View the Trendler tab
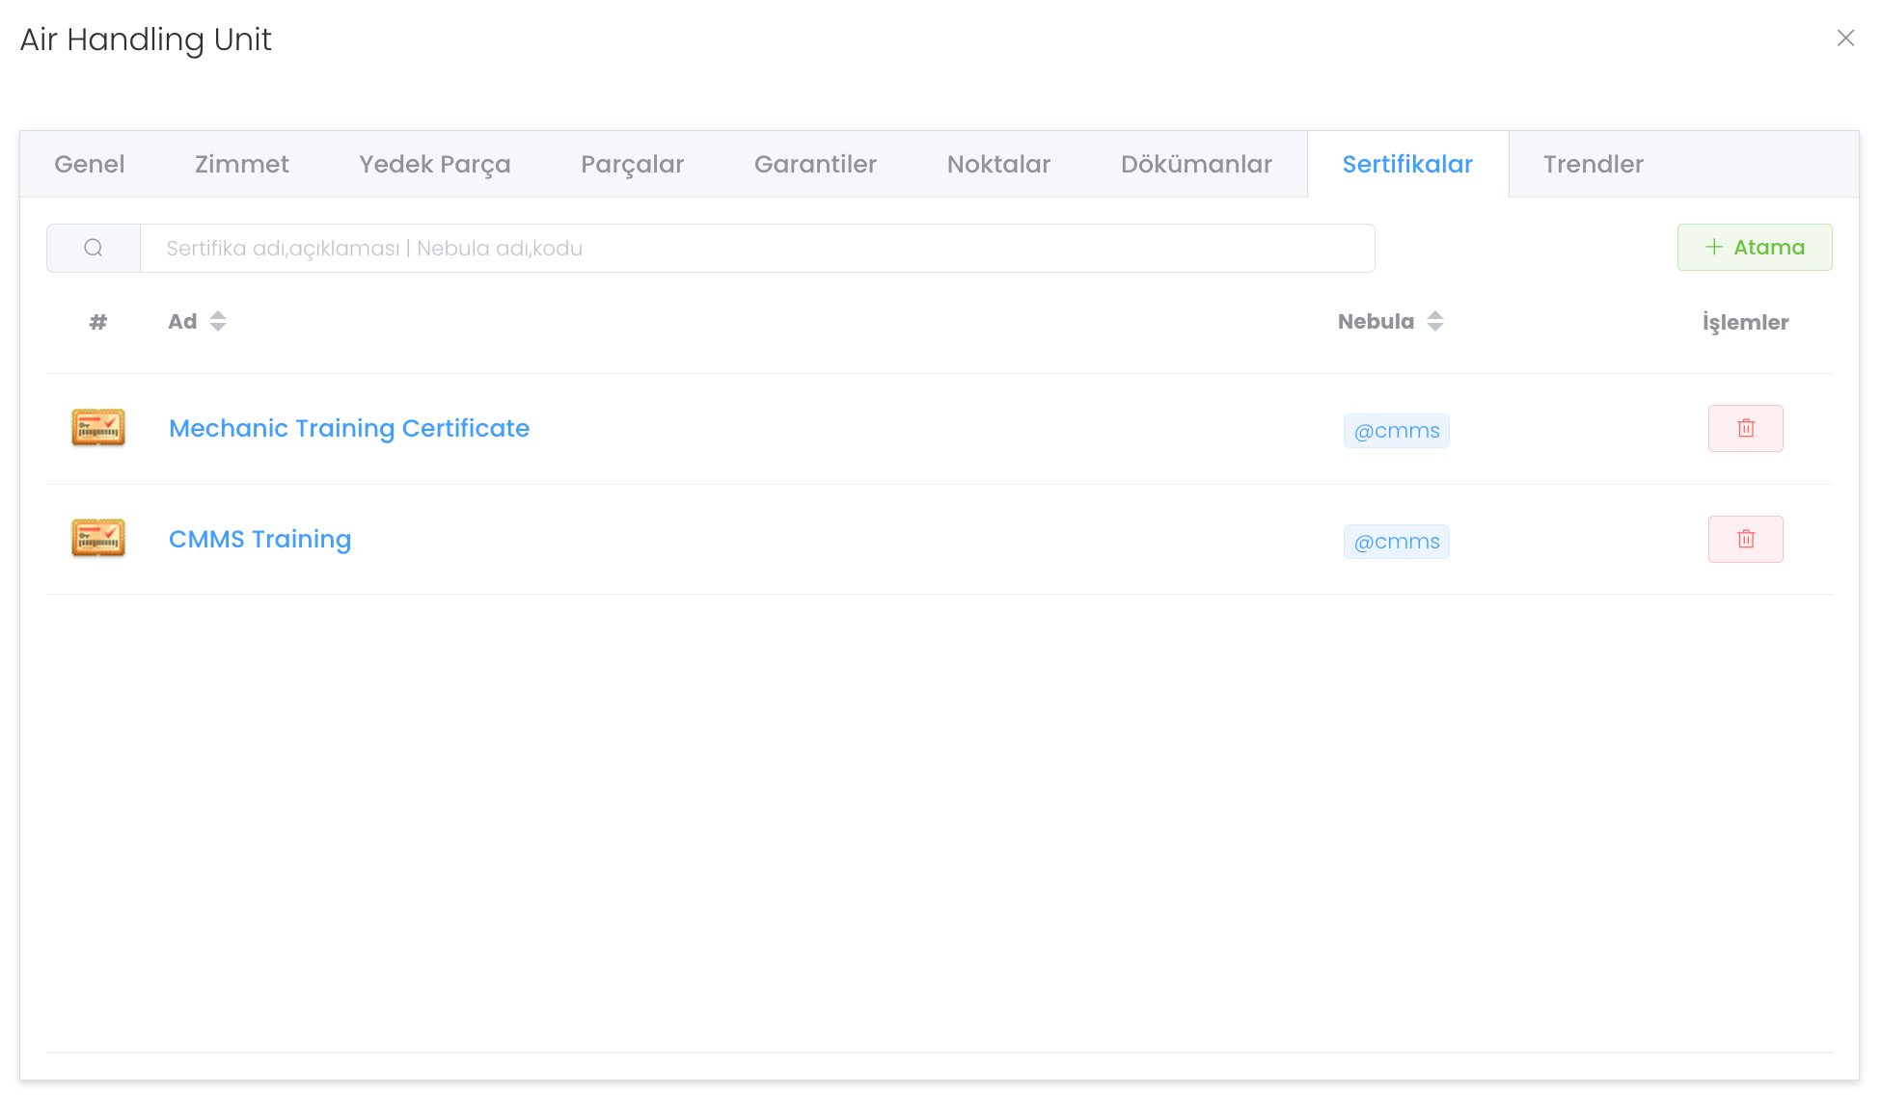 click(x=1594, y=164)
